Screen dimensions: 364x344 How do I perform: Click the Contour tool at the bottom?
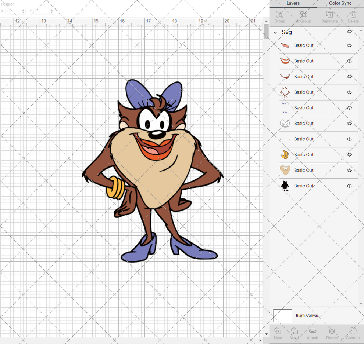(x=352, y=333)
